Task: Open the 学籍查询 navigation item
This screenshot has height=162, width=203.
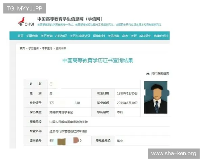Action: 32,36
